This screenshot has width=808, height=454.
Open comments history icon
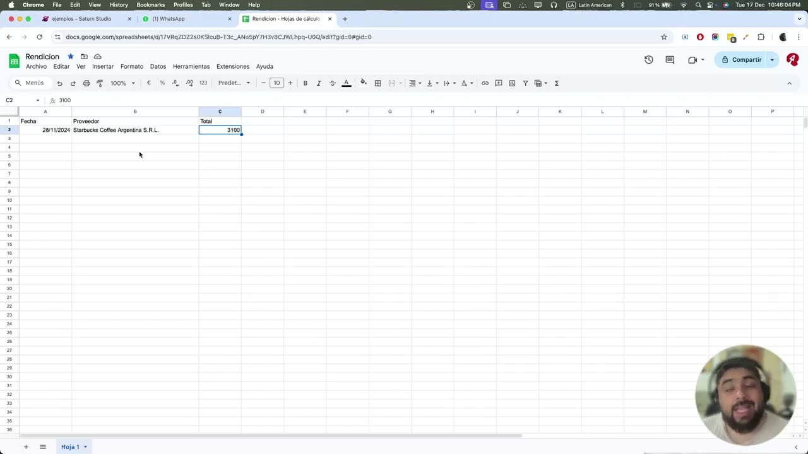tap(670, 60)
